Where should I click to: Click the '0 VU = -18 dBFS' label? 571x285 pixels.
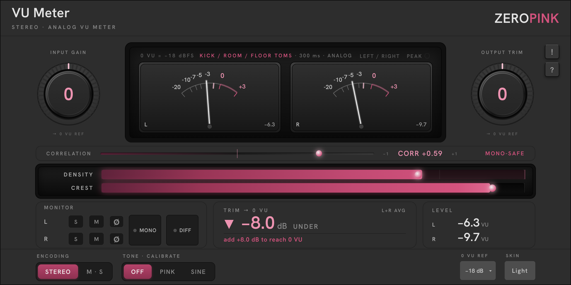click(167, 56)
